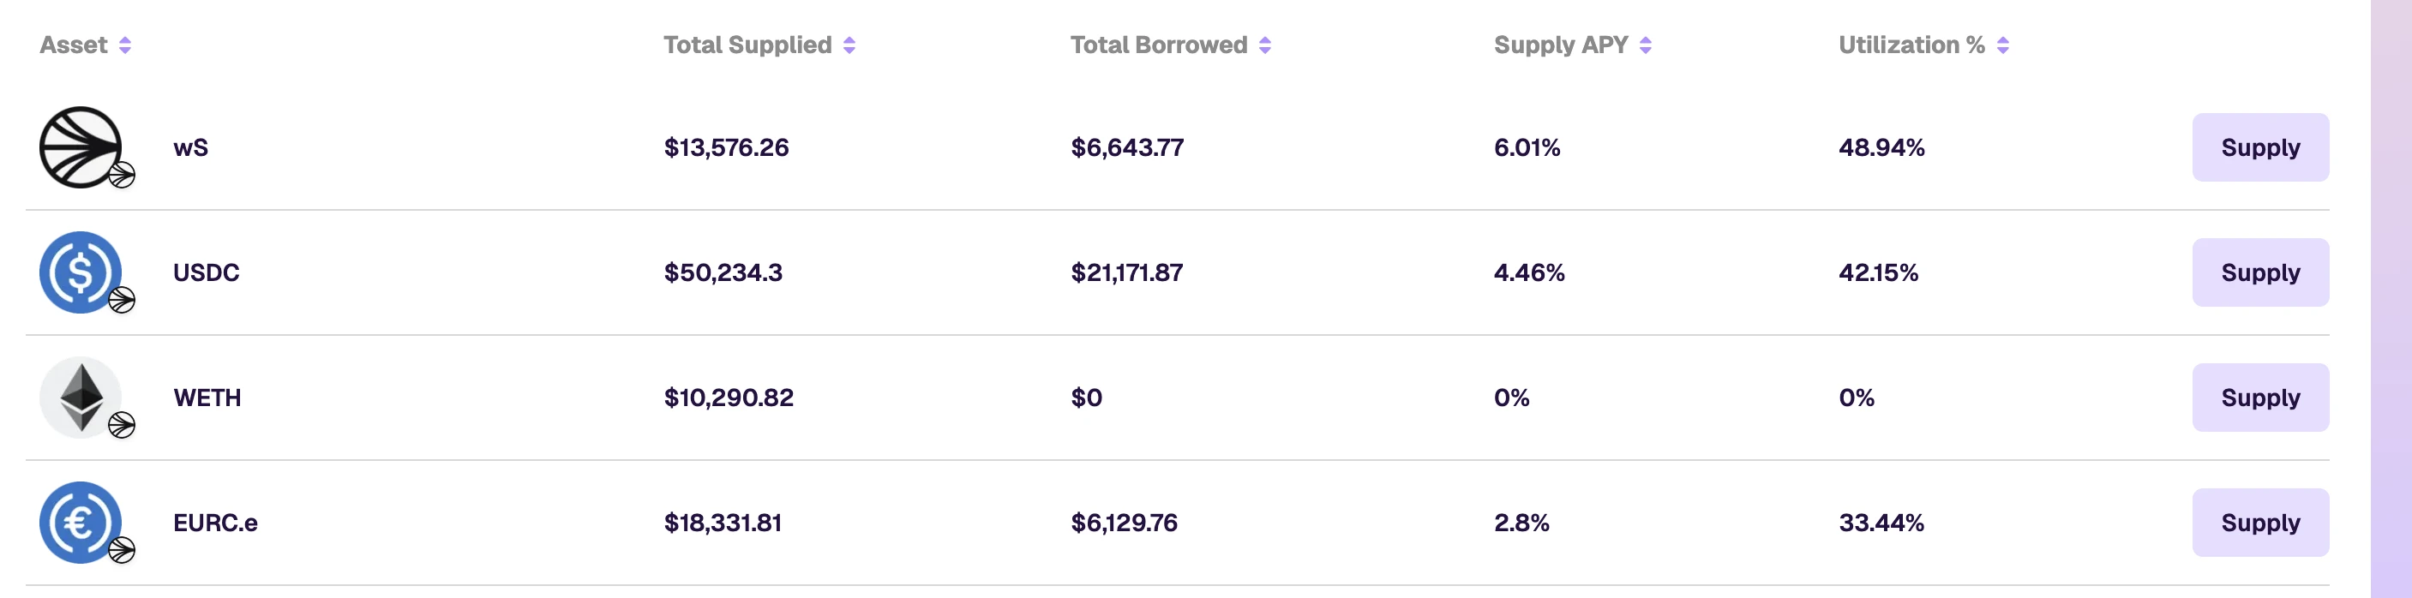2412x598 pixels.
Task: Click Sonic network badge on EURC.e icon
Action: [122, 550]
